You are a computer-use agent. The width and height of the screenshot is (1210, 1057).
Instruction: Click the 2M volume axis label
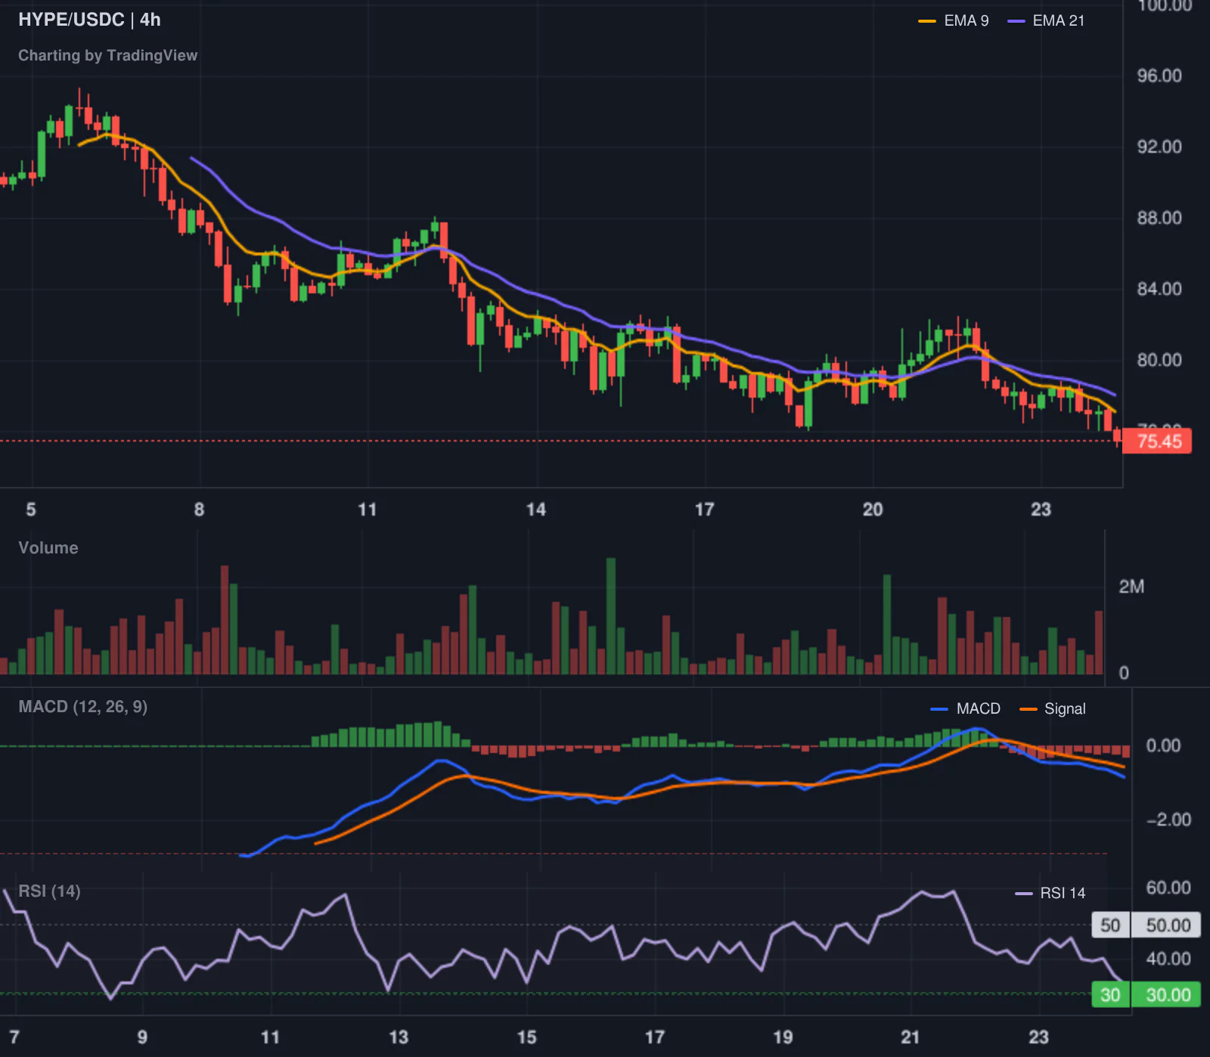1131,587
